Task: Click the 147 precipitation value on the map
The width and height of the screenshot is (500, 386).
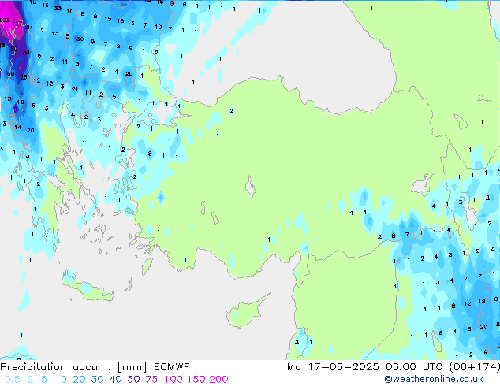Action: 17,24
